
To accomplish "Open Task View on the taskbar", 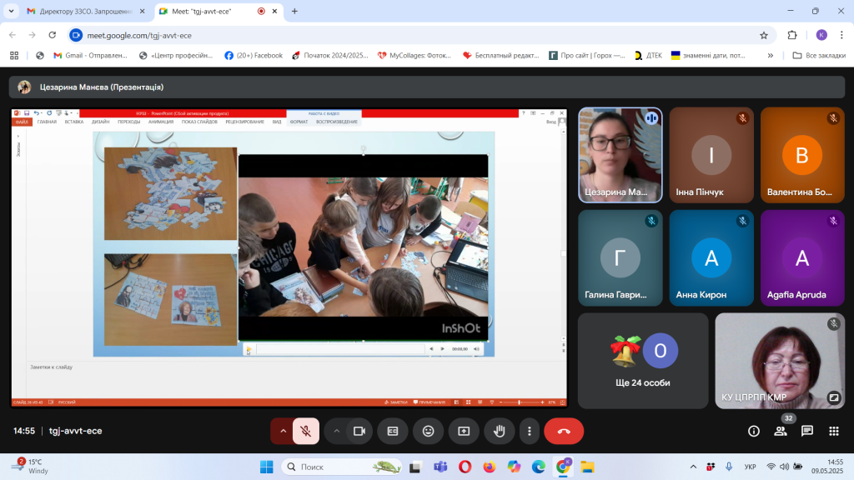I will (415, 467).
